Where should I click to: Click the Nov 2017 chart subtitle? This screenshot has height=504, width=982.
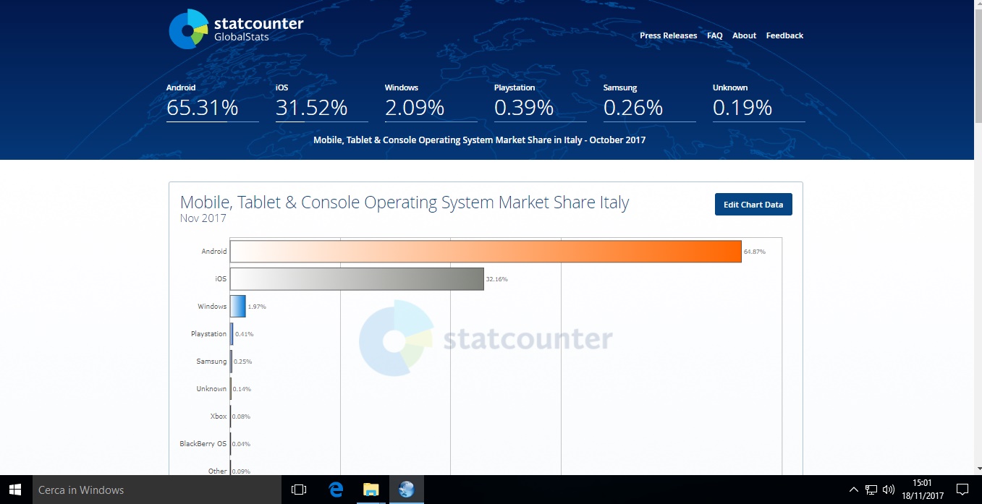coord(203,218)
